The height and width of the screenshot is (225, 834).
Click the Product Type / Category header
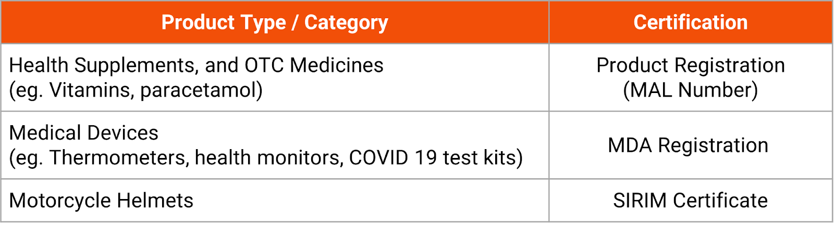(275, 22)
